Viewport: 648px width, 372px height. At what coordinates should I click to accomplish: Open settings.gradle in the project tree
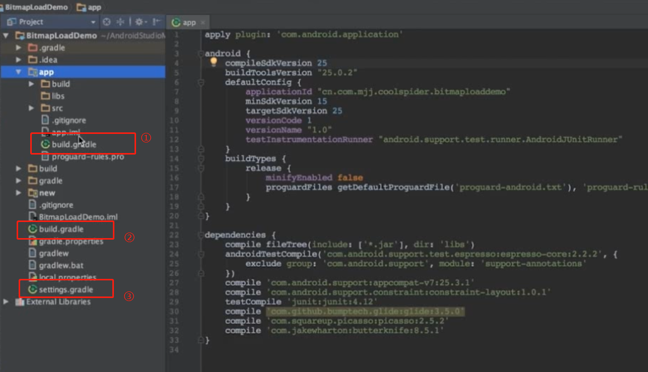tap(66, 289)
